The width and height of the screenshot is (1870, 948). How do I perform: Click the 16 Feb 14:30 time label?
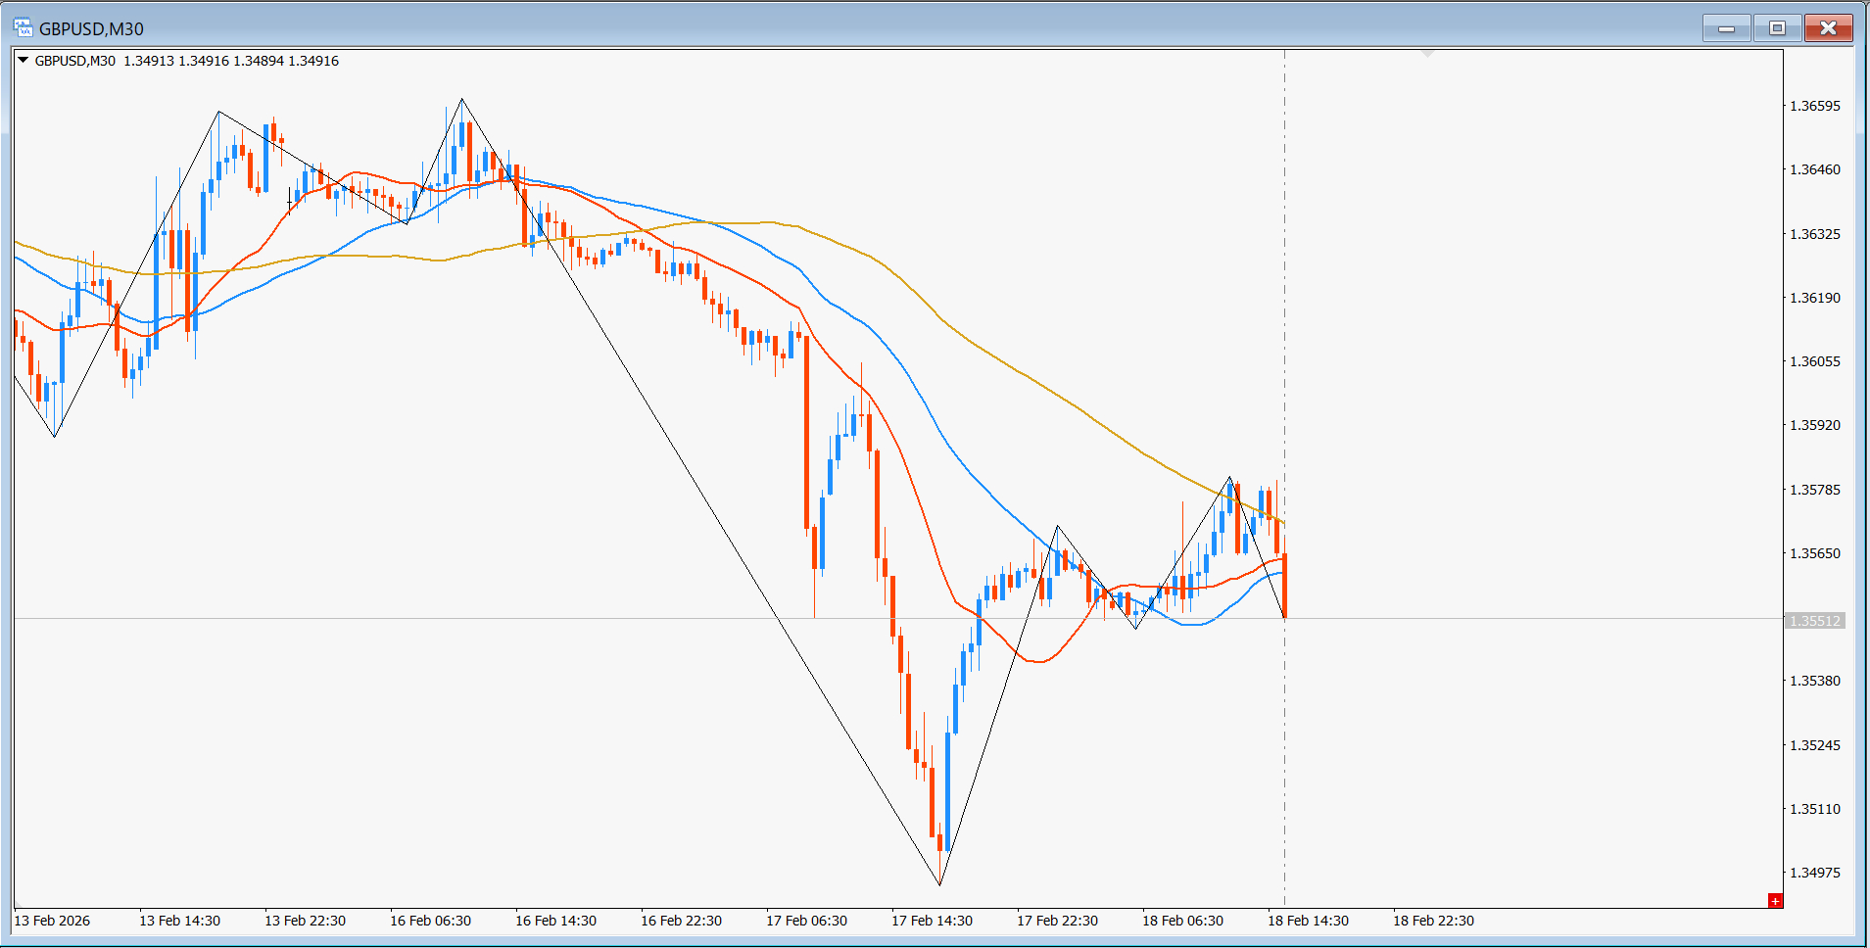[x=555, y=921]
